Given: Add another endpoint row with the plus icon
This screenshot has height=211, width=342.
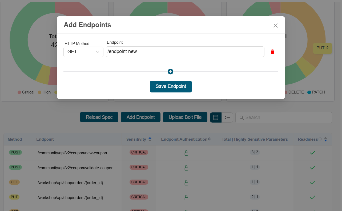Looking at the screenshot, I should point(170,71).
